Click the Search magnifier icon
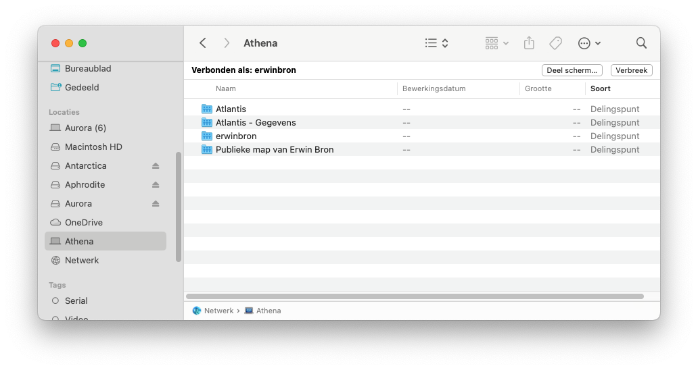The height and width of the screenshot is (370, 698). (x=641, y=43)
